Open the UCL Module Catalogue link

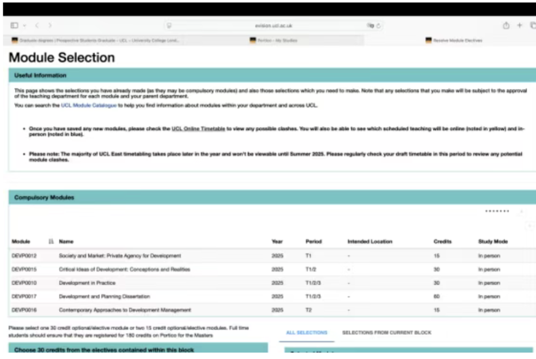click(x=88, y=106)
